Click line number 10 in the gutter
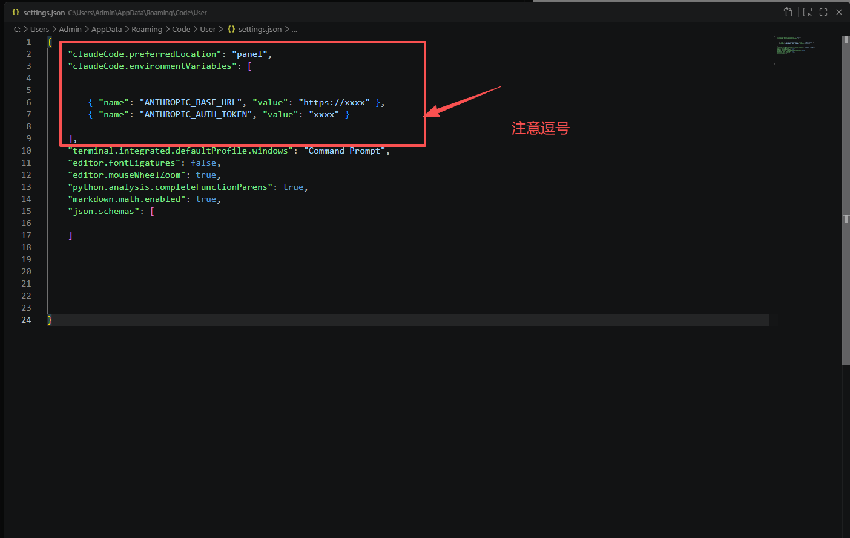The image size is (850, 538). pyautogui.click(x=26, y=151)
